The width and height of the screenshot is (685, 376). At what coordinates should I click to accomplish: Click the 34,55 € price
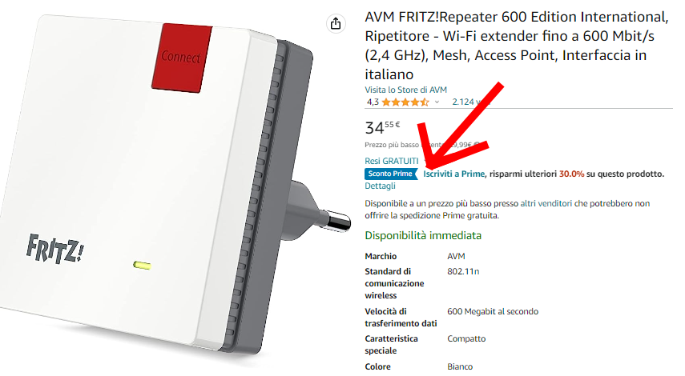tap(382, 127)
